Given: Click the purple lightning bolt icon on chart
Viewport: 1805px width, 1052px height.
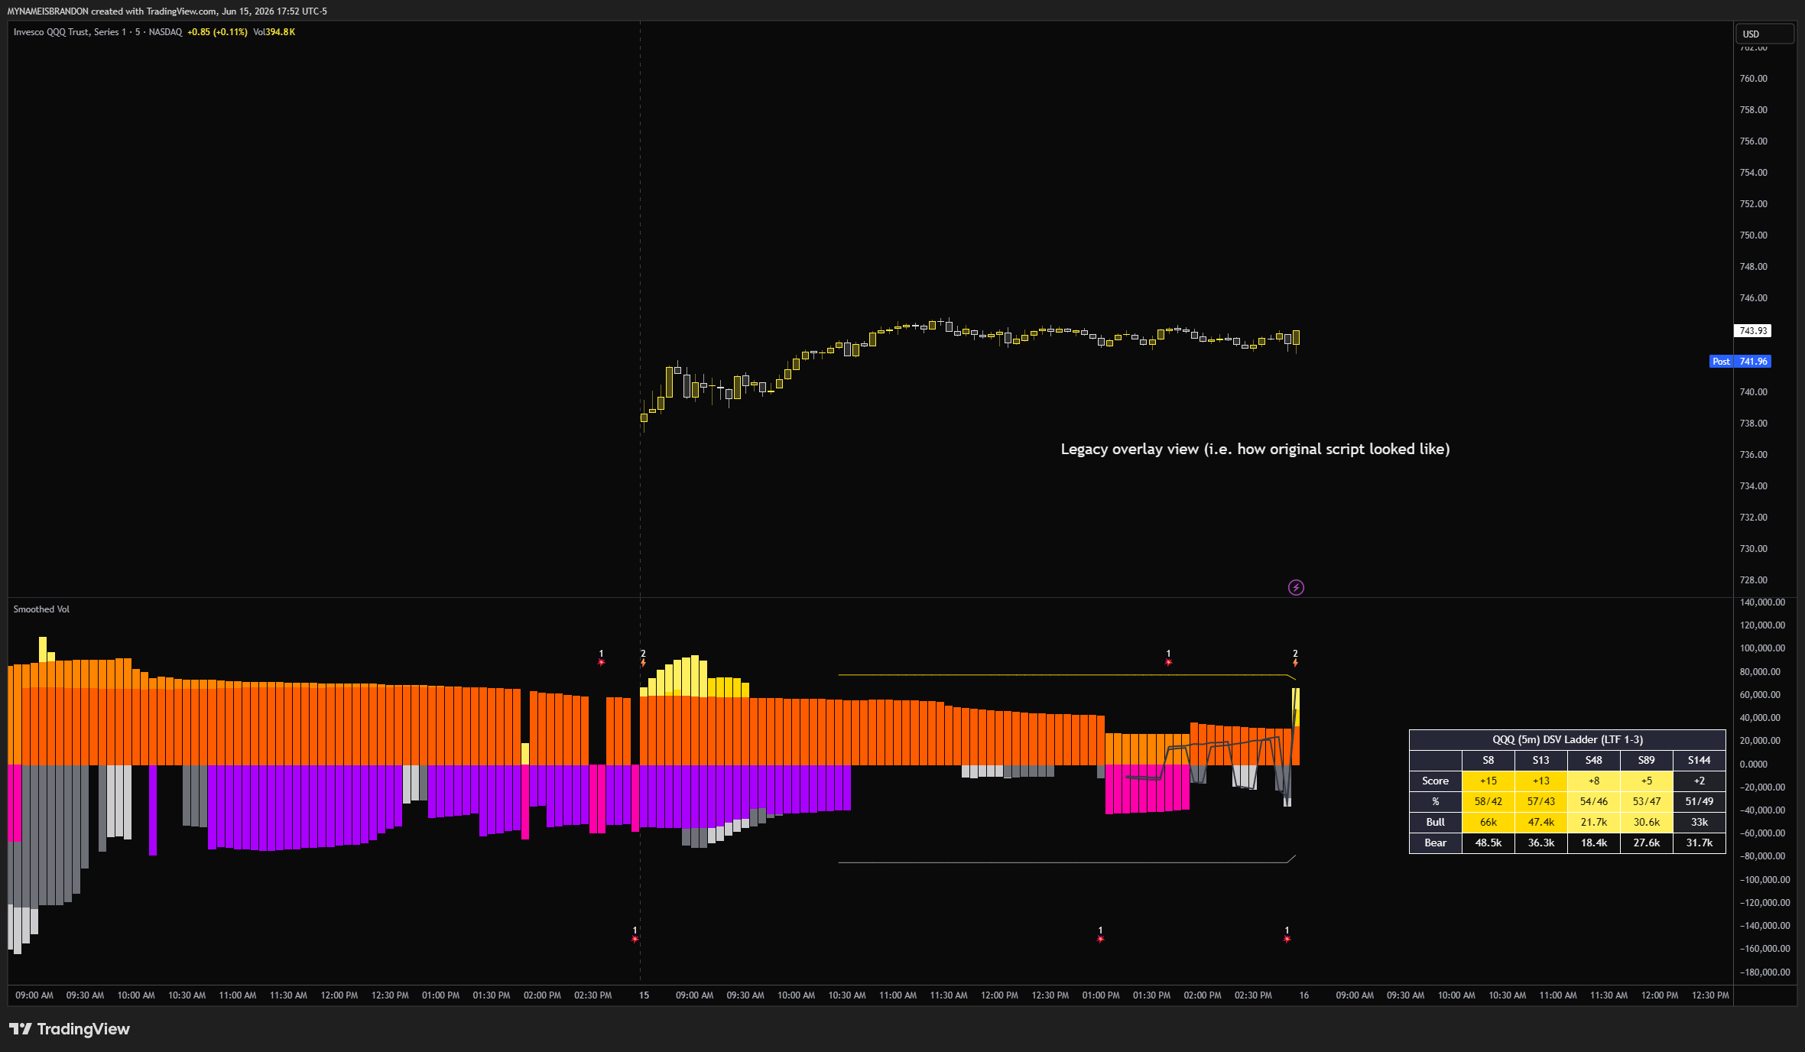Looking at the screenshot, I should pos(1296,587).
